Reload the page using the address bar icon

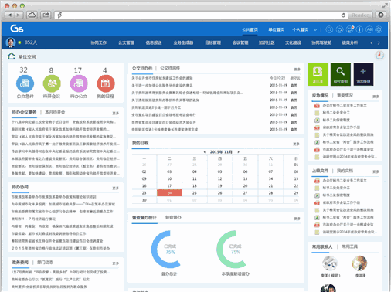pyautogui.click(x=343, y=15)
